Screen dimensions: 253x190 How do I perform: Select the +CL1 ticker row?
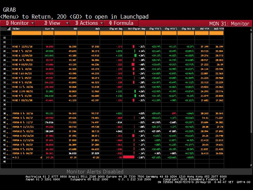point(16,157)
